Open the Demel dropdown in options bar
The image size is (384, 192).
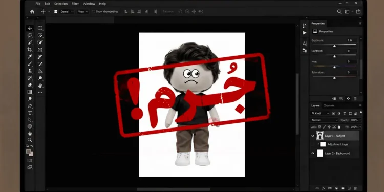click(67, 11)
